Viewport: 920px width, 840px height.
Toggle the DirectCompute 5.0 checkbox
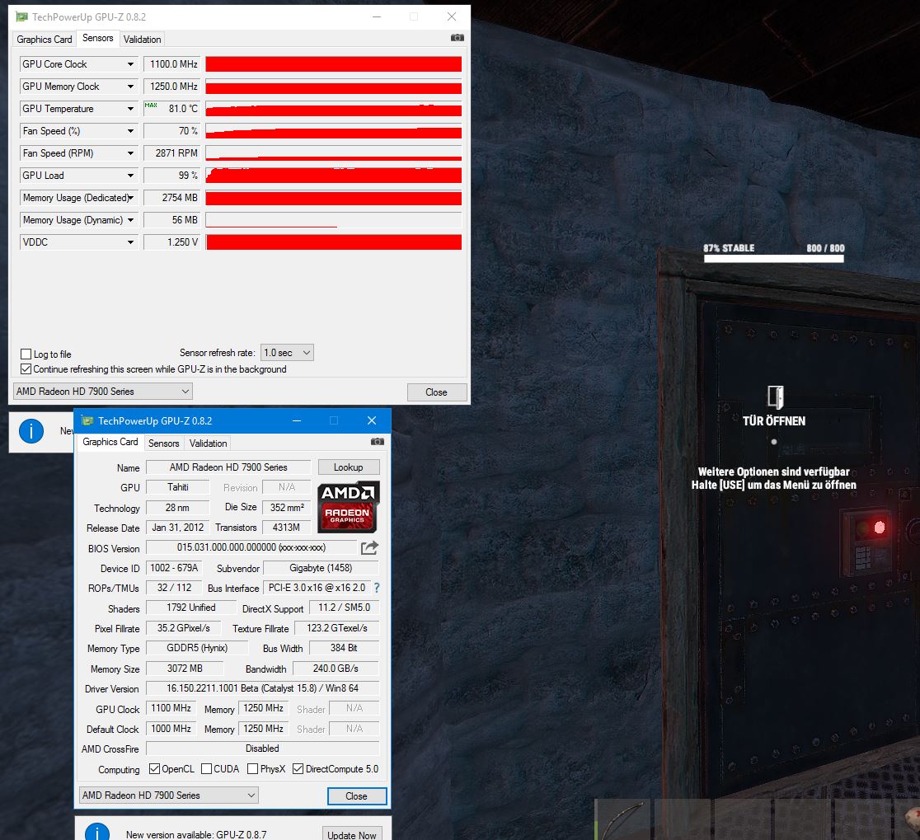[298, 768]
